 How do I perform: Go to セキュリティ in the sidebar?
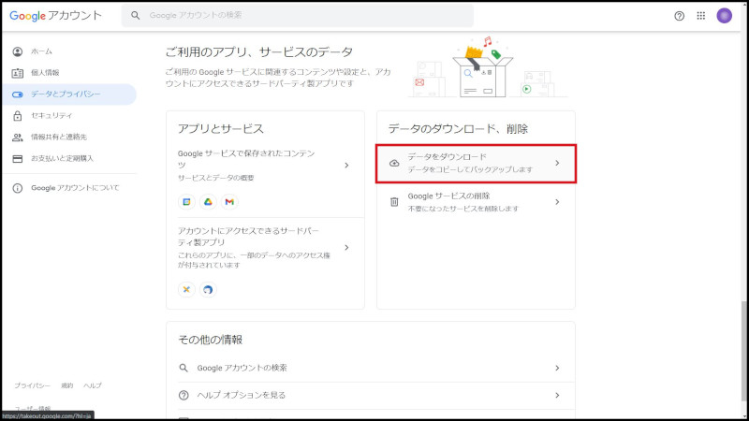click(x=51, y=116)
